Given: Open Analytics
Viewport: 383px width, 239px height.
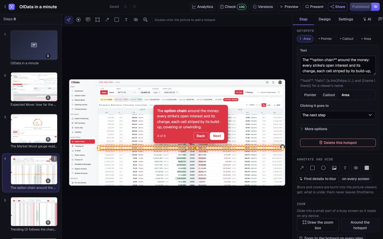Looking at the screenshot, I should click(203, 7).
